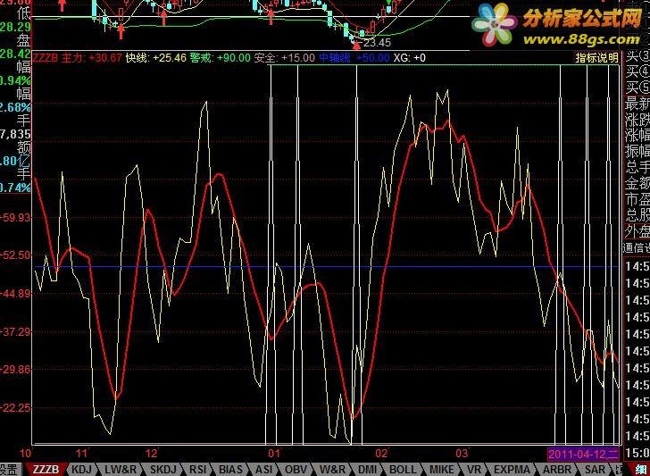Switch to the SKDJ tab
The width and height of the screenshot is (650, 476).
click(162, 470)
